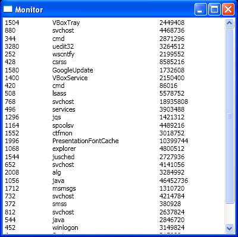
Task: Maximize the Monitor window
Action: point(214,9)
